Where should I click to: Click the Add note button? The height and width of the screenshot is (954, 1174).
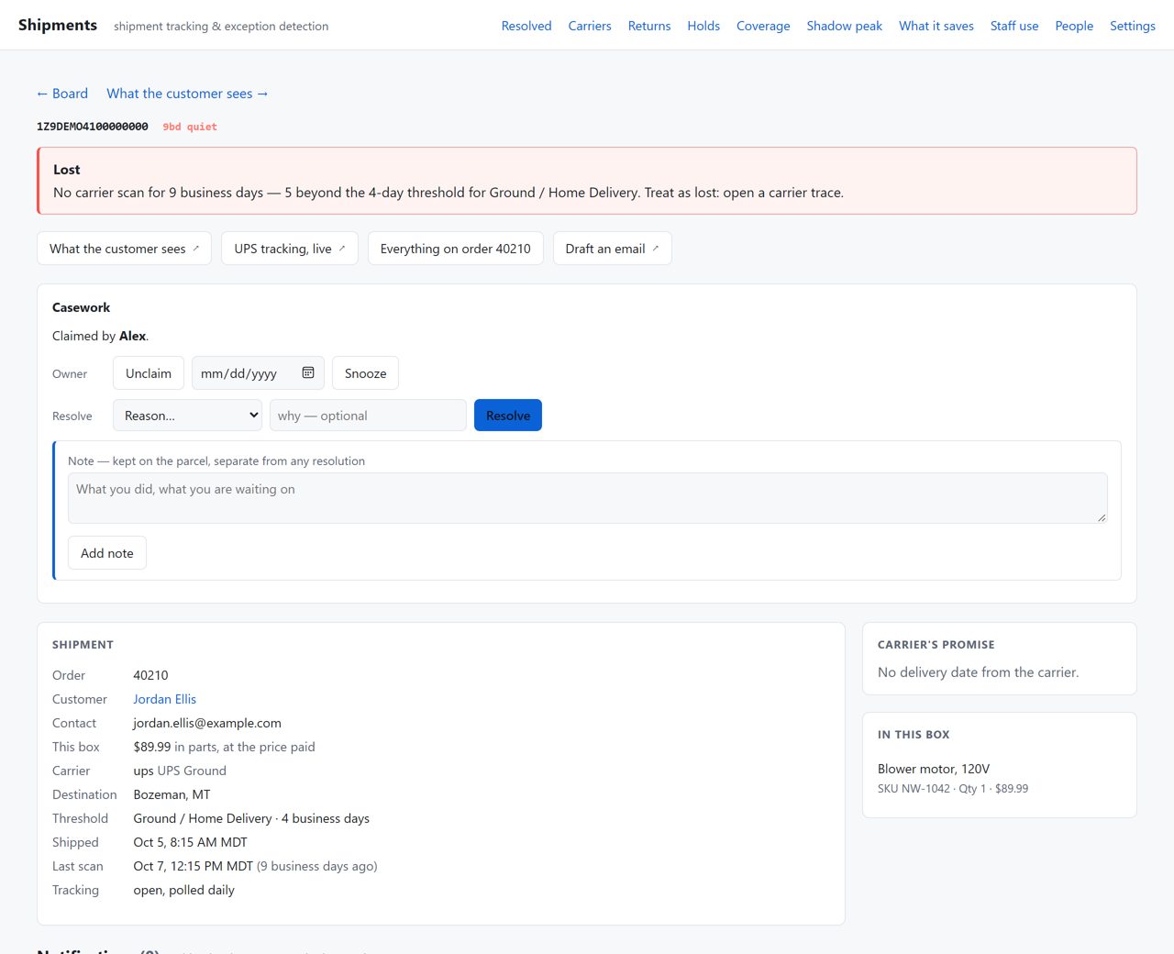click(x=107, y=553)
